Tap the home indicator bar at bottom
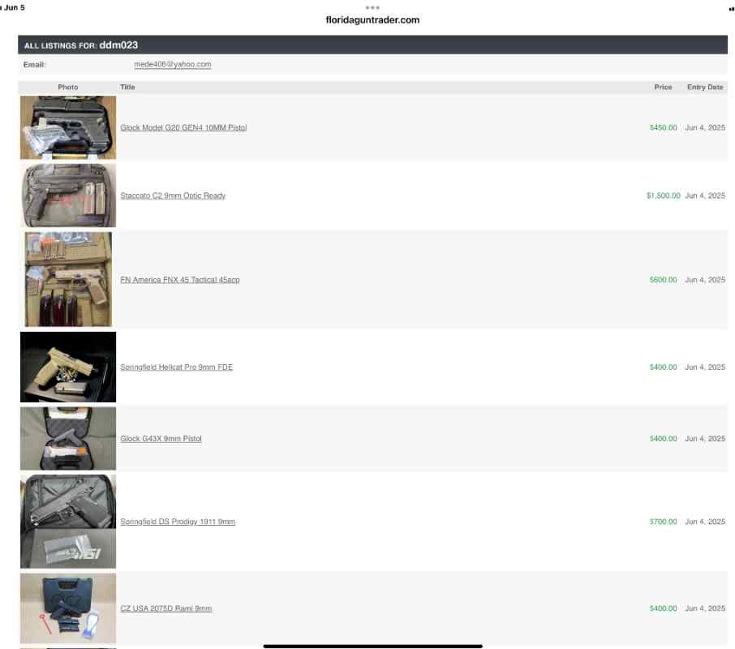The image size is (735, 649). pos(372,647)
